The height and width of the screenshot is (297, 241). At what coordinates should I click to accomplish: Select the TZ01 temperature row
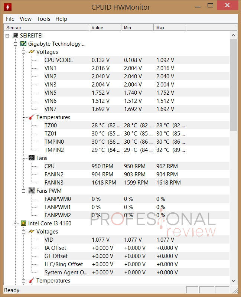(x=136, y=133)
